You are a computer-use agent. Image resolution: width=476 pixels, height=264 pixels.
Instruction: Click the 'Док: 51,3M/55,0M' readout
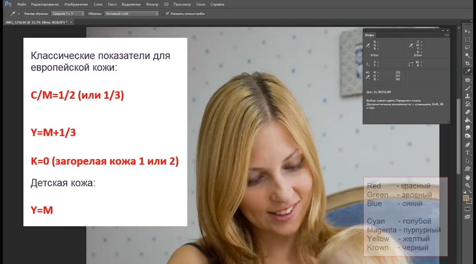pyautogui.click(x=378, y=92)
